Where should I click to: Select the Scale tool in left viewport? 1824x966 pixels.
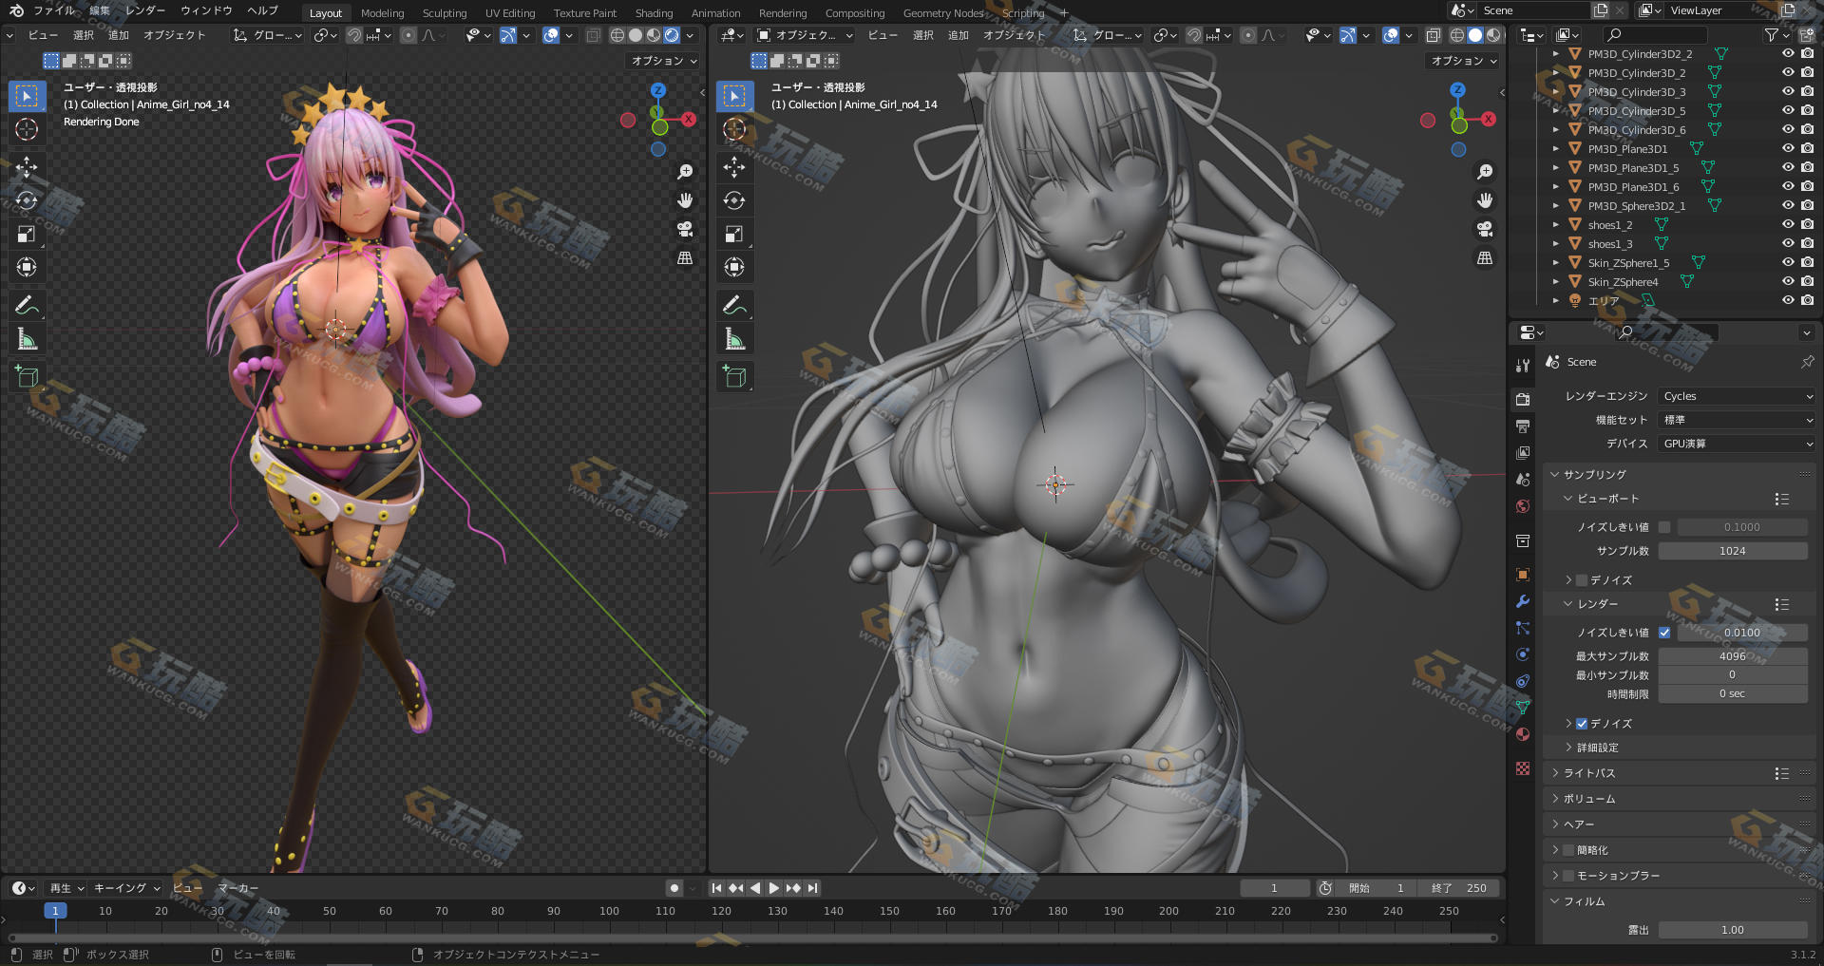click(27, 234)
